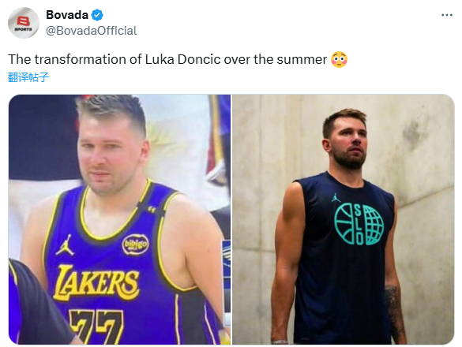Click the 翻译帖子 translate post link
The height and width of the screenshot is (347, 462).
[28, 77]
